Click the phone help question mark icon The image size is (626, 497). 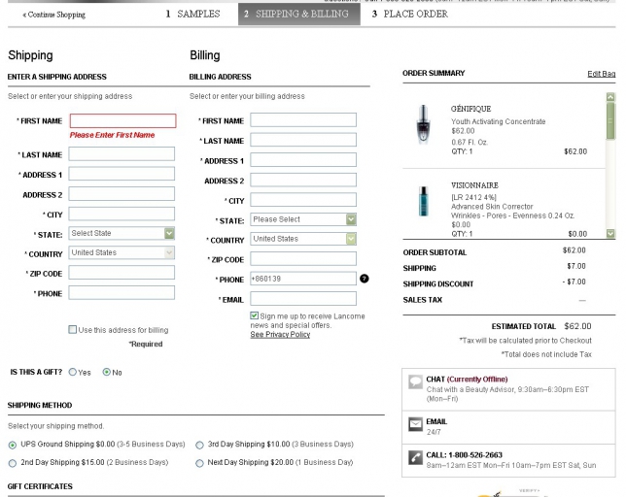(x=365, y=279)
